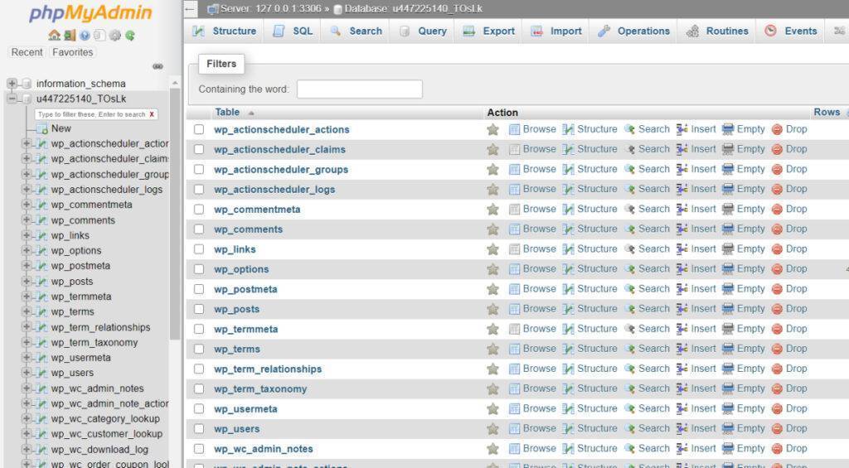Expand wp_posts node in sidebar tree
Screen dimensions: 849x468
pyautogui.click(x=26, y=281)
